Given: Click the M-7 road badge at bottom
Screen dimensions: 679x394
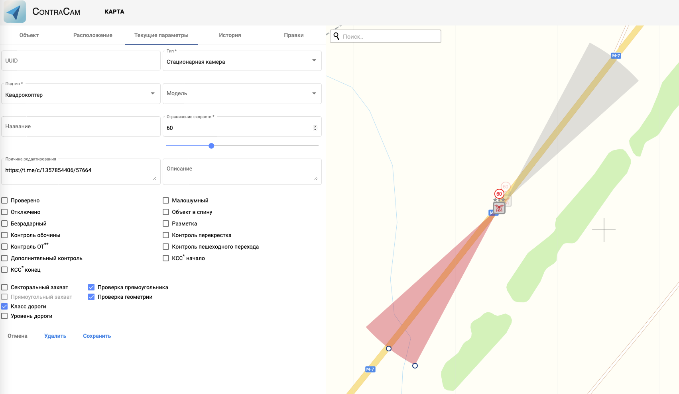Looking at the screenshot, I should 370,369.
